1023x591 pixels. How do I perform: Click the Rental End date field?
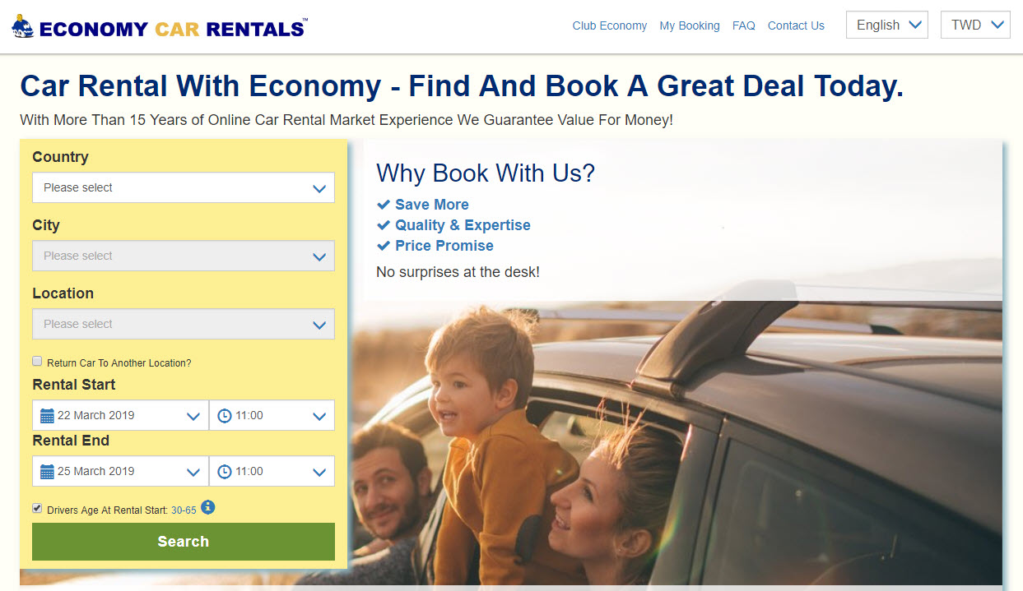pos(120,471)
